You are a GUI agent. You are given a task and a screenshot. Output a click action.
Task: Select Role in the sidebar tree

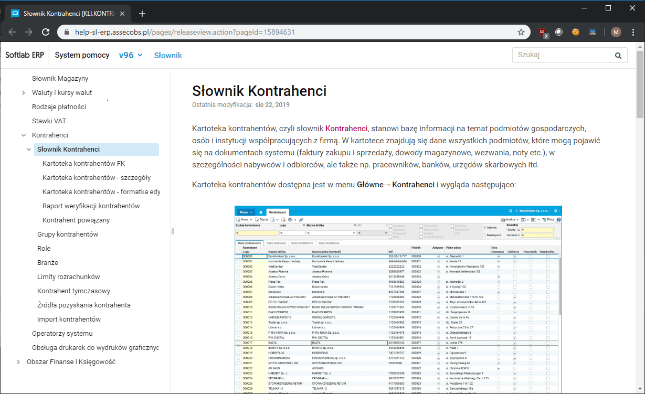[44, 249]
